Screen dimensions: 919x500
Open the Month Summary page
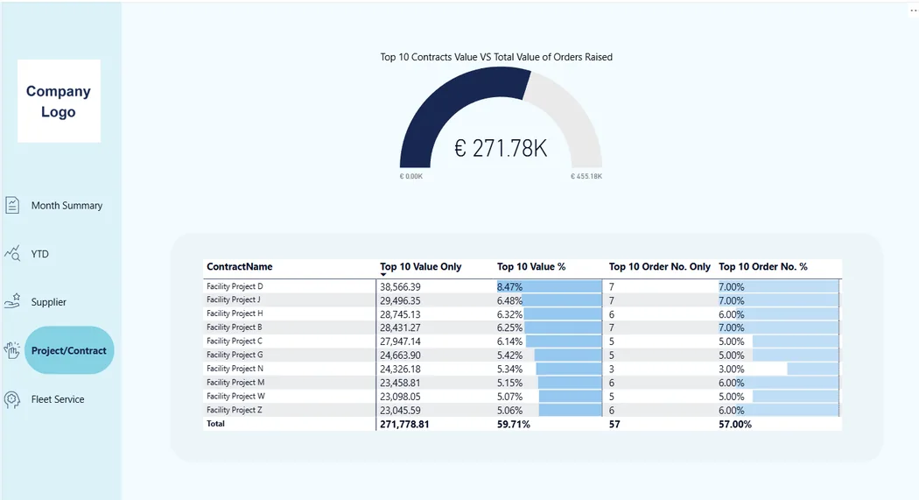pos(67,206)
